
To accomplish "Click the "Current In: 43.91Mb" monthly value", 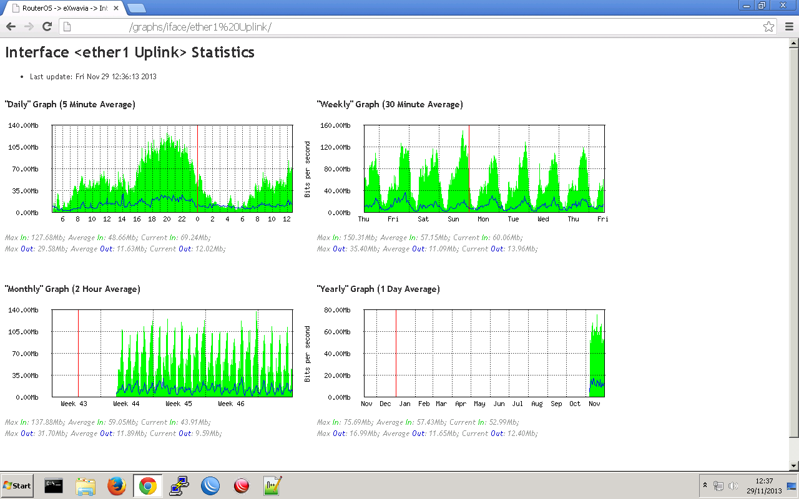I will click(176, 422).
